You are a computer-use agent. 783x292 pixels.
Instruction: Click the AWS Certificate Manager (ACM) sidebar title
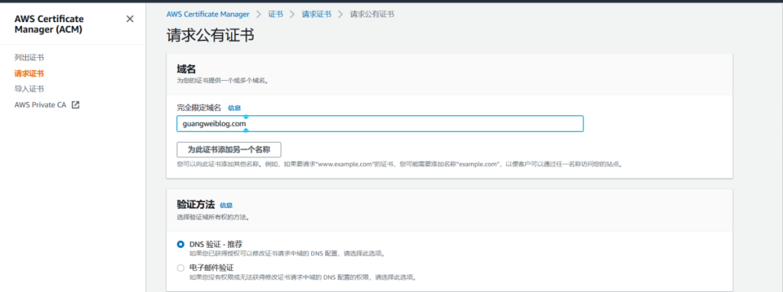(x=49, y=24)
